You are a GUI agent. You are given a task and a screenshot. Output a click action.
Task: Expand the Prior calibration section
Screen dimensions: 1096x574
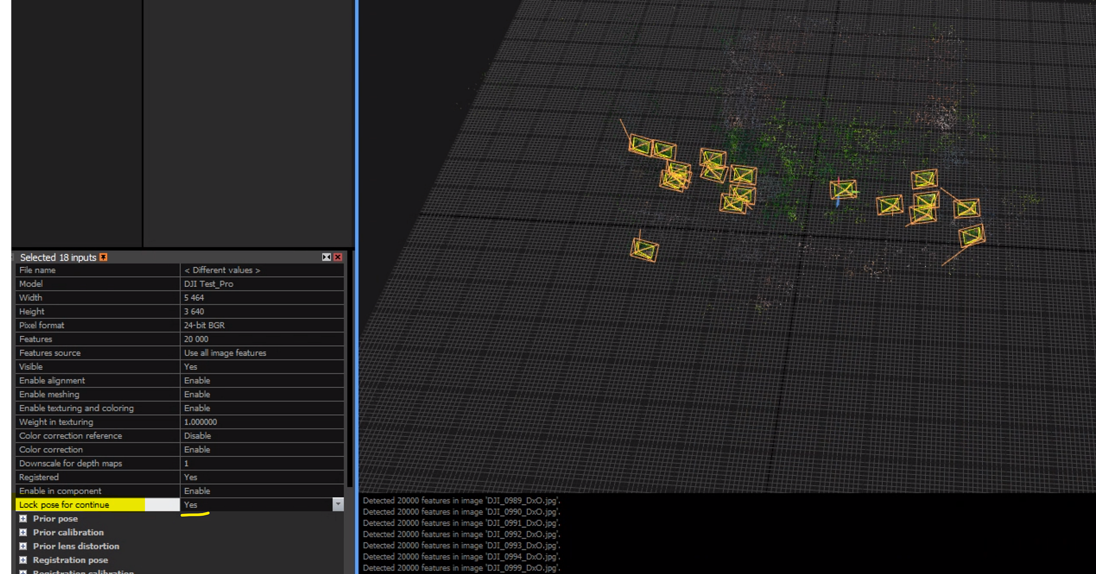tap(23, 532)
